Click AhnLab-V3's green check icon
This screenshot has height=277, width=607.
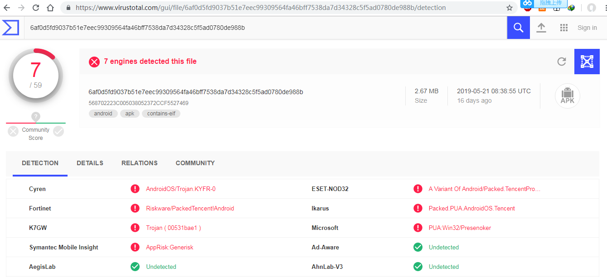[418, 267]
